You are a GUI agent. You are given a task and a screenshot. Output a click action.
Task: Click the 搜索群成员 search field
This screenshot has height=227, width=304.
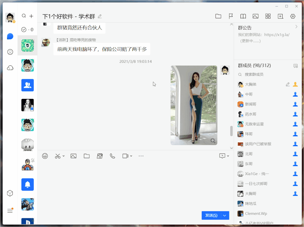click(265, 74)
